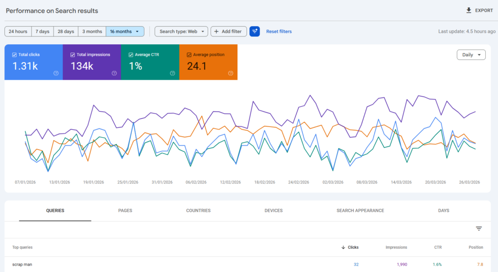Open the Daily granularity dropdown
The width and height of the screenshot is (498, 272).
pos(471,55)
